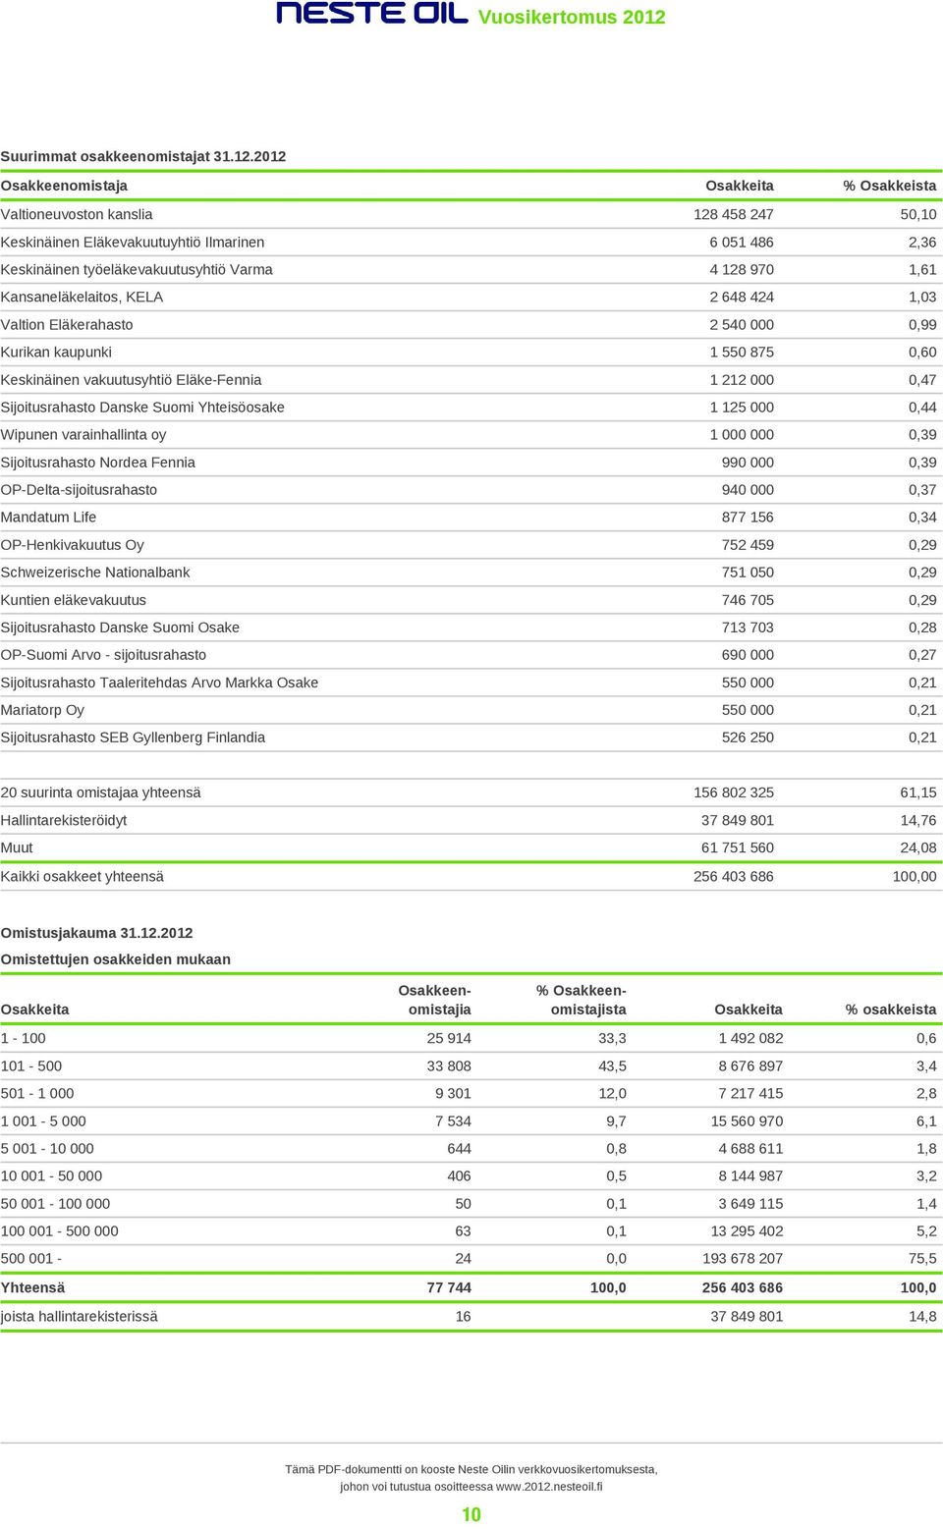Click 'Keskinäinen vakuutusyhtiö Eläke-Fennia'
This screenshot has height=1529, width=943.
131,379
